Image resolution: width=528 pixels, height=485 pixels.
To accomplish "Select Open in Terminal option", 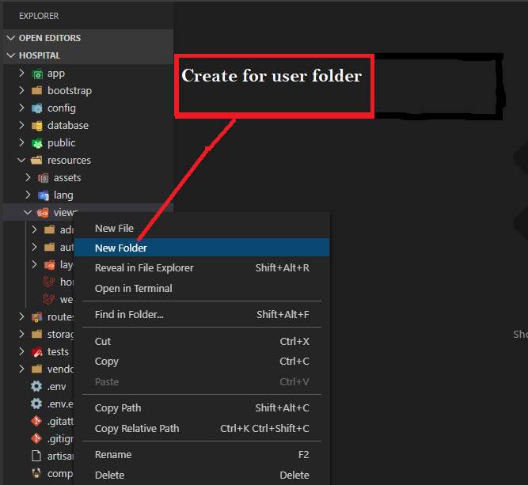I will pos(133,289).
